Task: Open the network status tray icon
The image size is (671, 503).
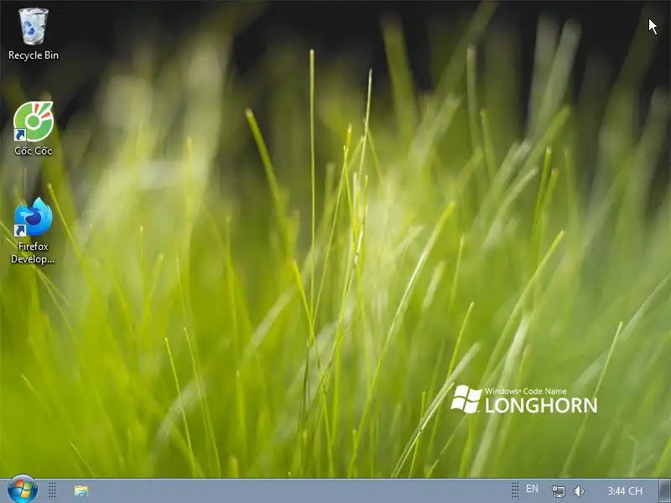Action: pos(558,491)
